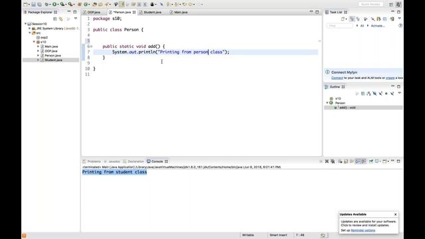Click the New file wizard icon
This screenshot has height=239, width=425.
(25, 5)
